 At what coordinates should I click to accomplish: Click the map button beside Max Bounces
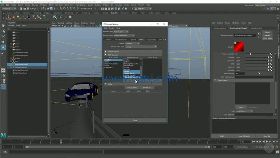point(259,73)
